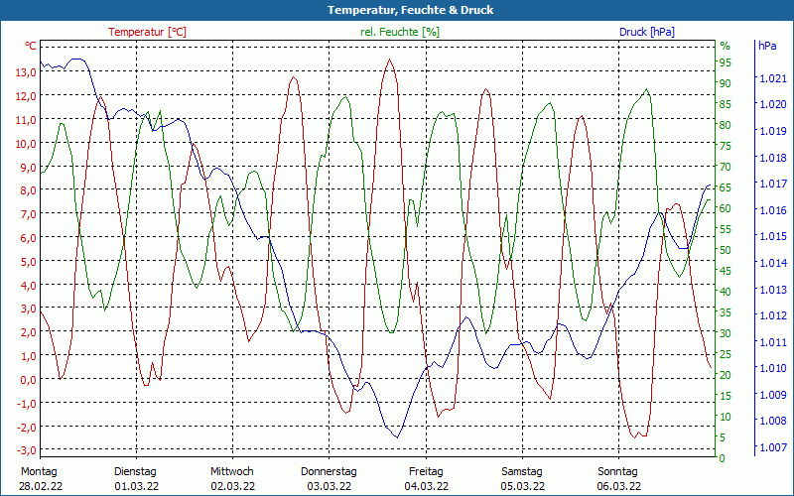Click the -3,0 temperature axis tick
Image resolution: width=794 pixels, height=496 pixels.
[x=26, y=427]
